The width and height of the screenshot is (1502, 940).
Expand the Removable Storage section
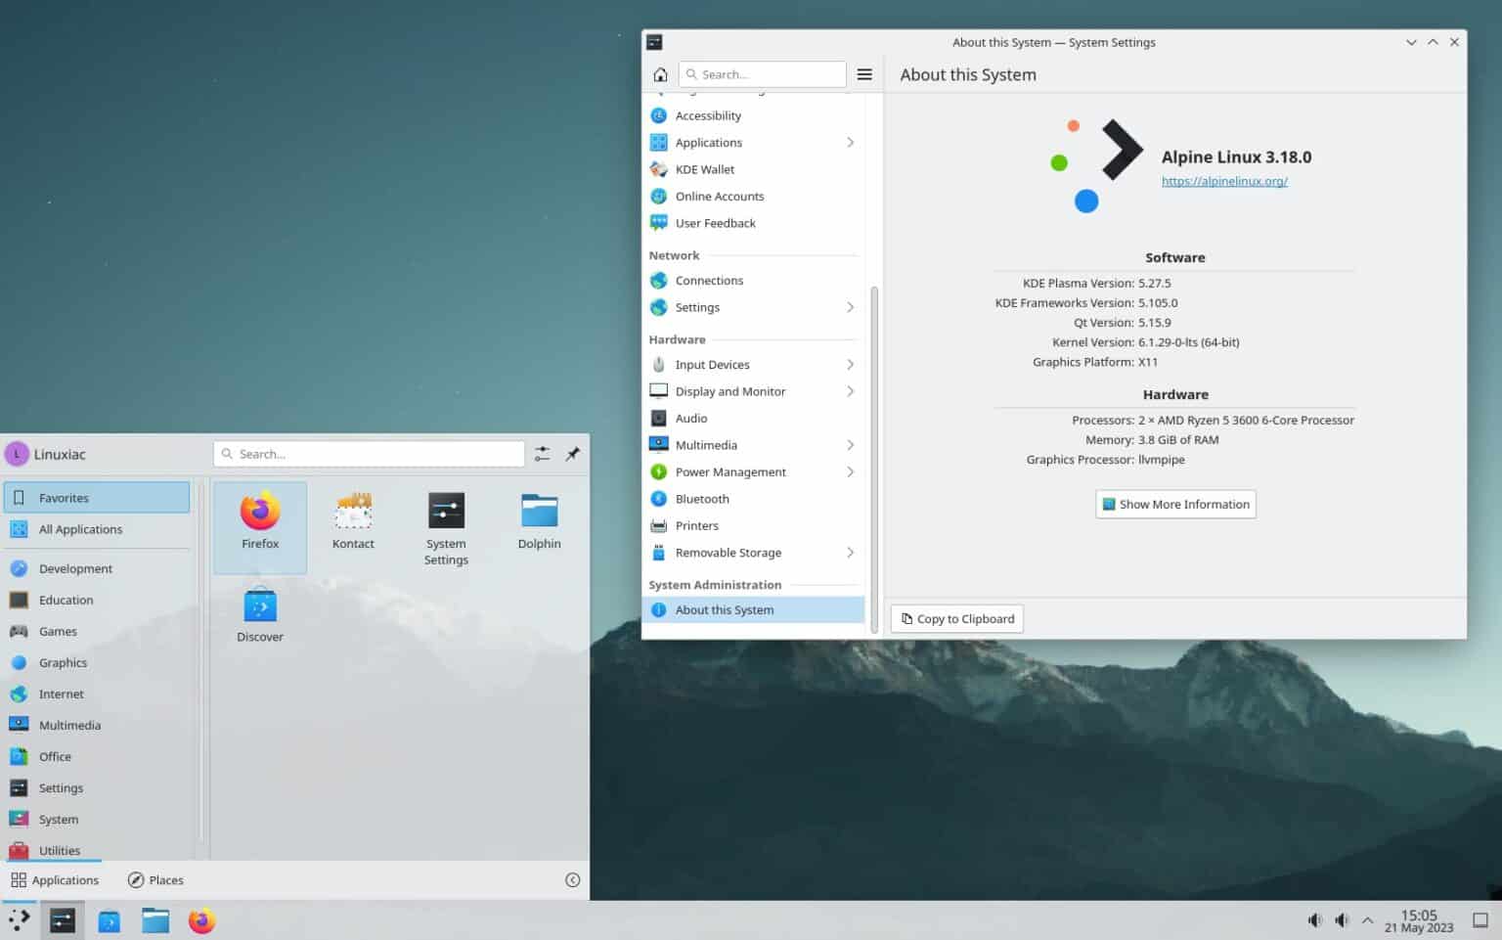click(x=729, y=552)
